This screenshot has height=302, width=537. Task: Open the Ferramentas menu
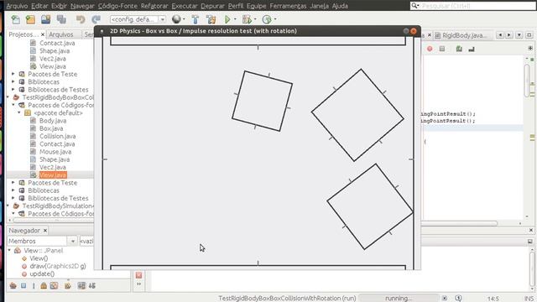click(288, 6)
